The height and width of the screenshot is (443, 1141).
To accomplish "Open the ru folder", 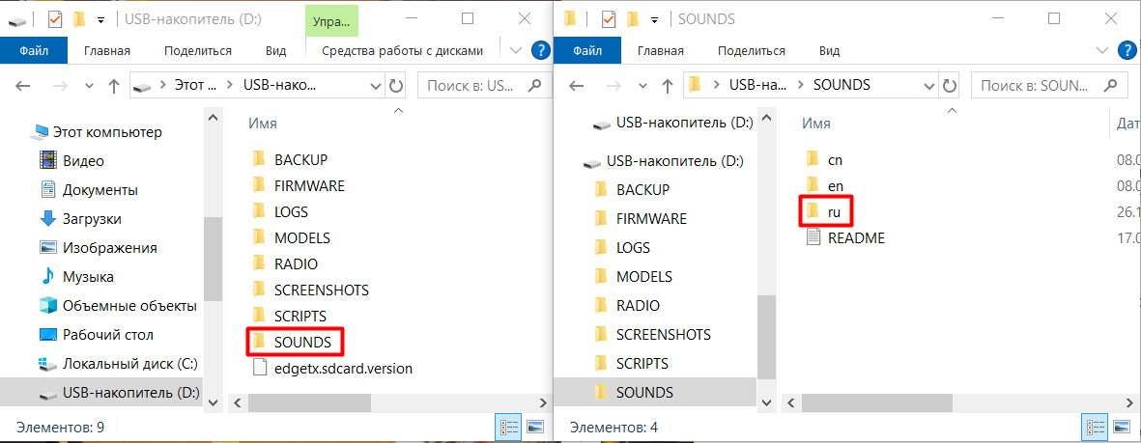I will (x=834, y=211).
